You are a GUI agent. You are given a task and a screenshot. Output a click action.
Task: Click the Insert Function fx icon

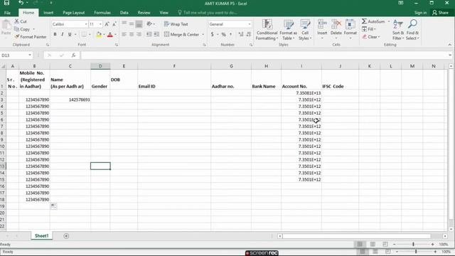(74, 55)
